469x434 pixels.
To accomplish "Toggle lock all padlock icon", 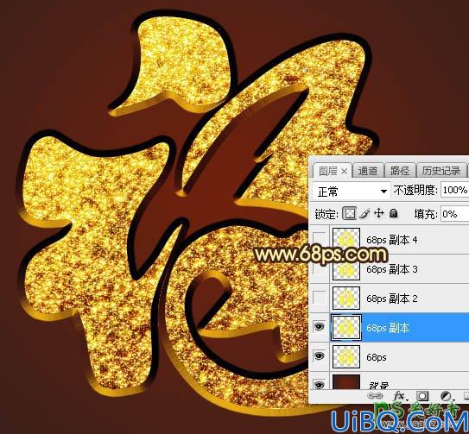I will (x=394, y=213).
